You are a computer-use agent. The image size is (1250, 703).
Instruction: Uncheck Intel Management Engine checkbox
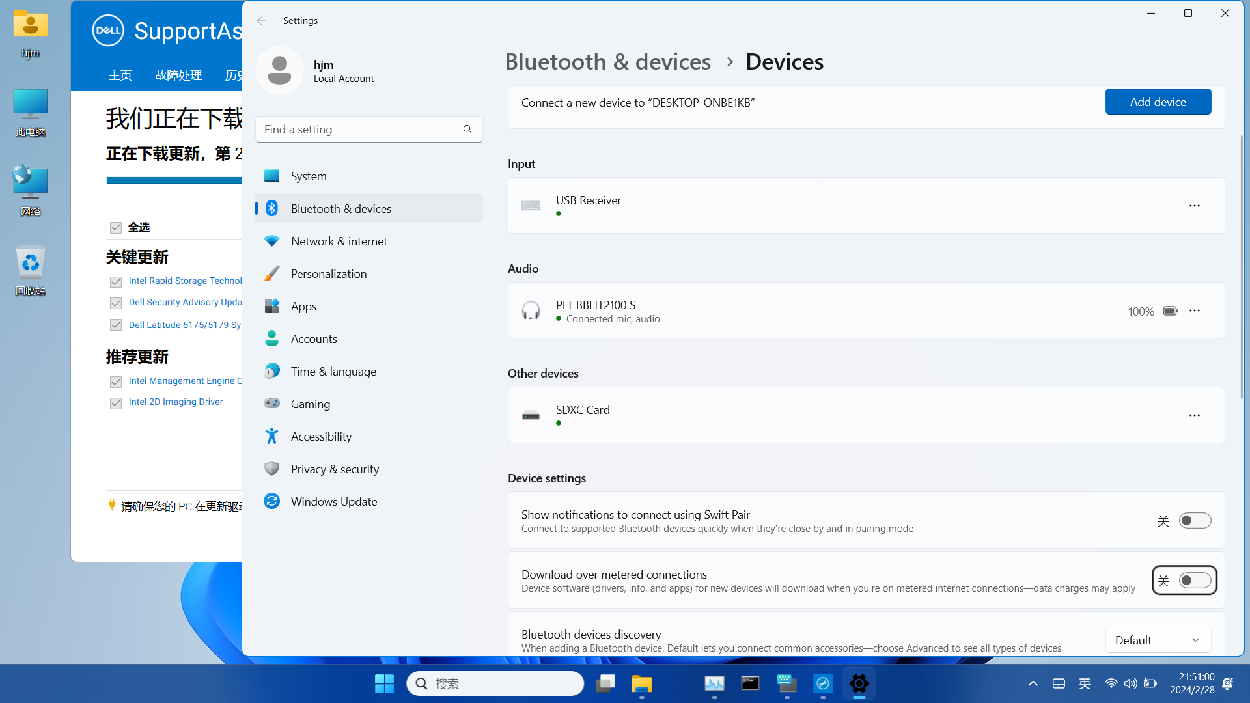pyautogui.click(x=116, y=382)
